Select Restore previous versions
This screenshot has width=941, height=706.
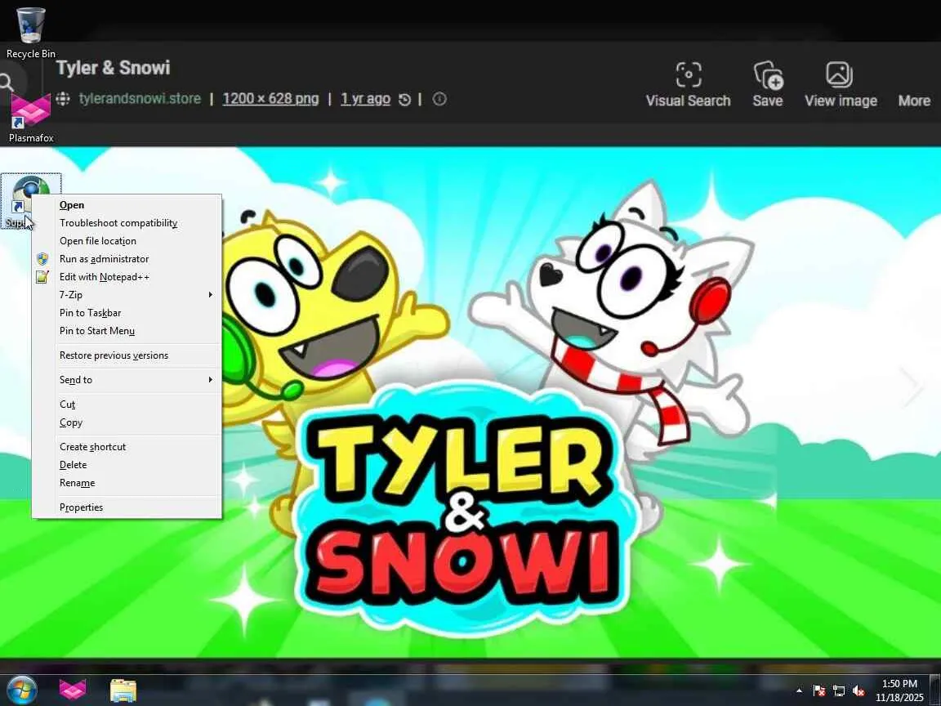(x=127, y=355)
